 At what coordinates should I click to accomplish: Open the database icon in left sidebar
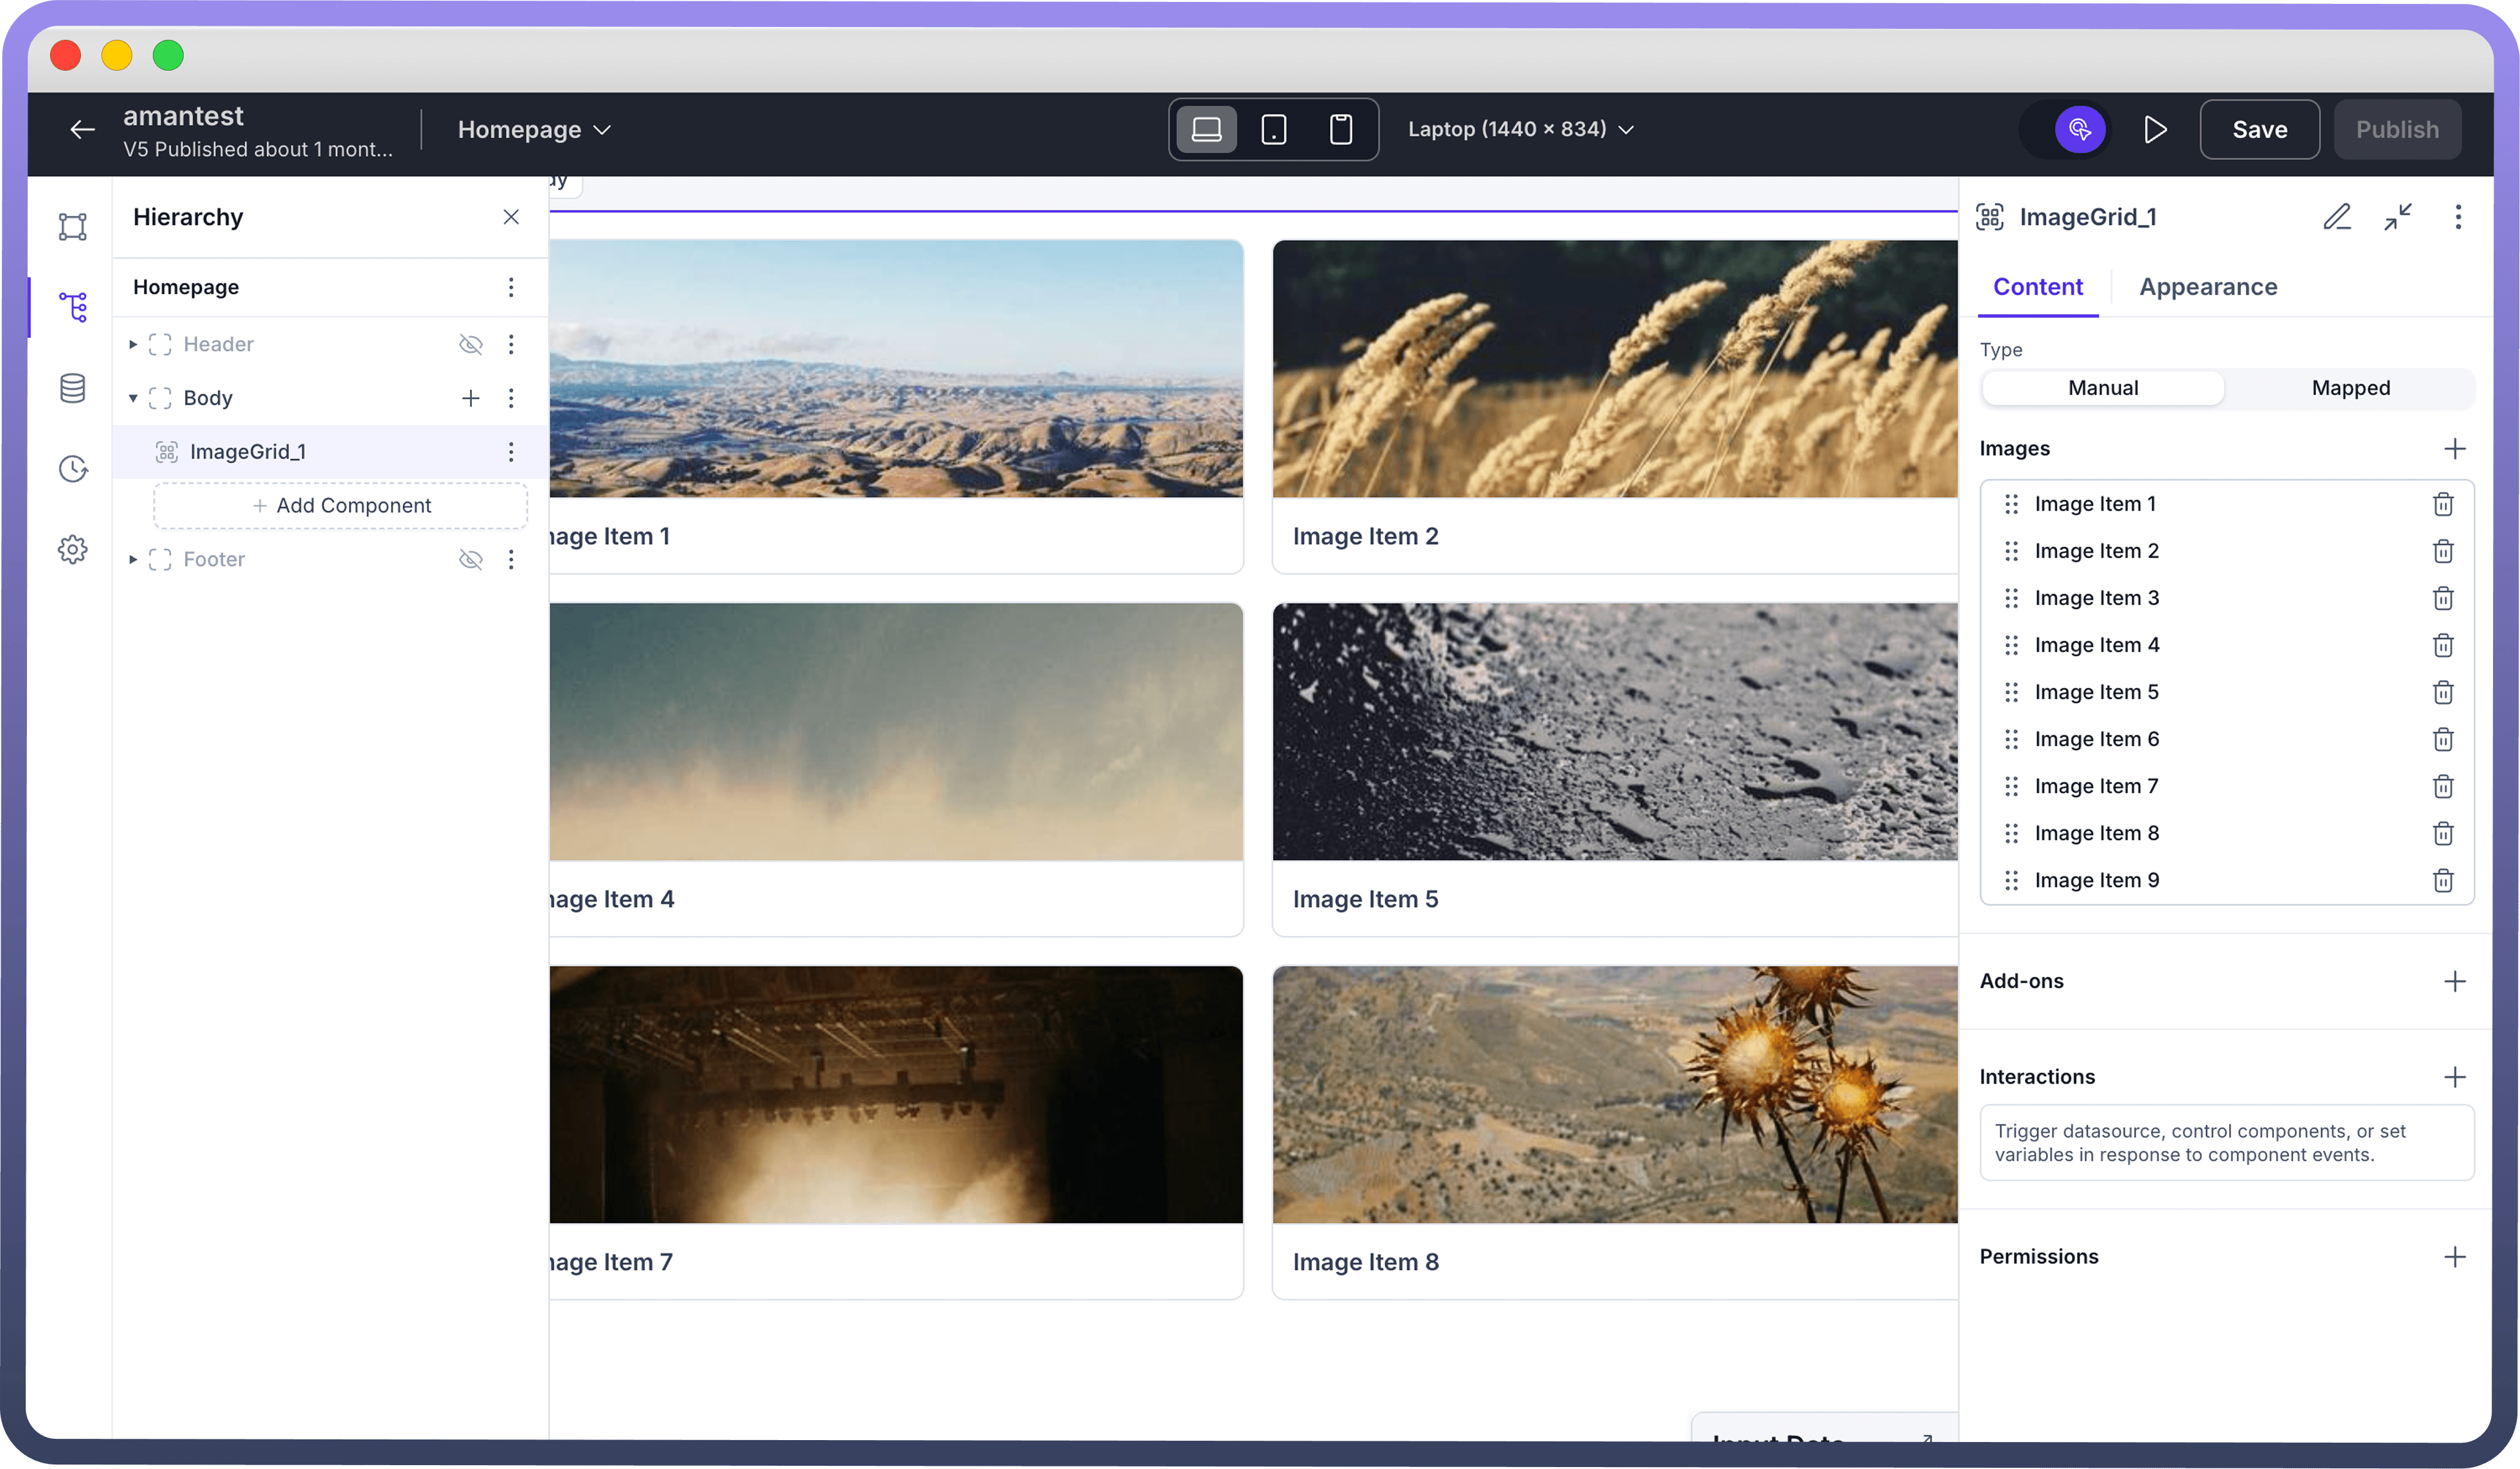tap(72, 388)
